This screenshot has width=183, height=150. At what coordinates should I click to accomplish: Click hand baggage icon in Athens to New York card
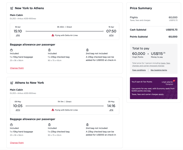[x=11, y=125]
